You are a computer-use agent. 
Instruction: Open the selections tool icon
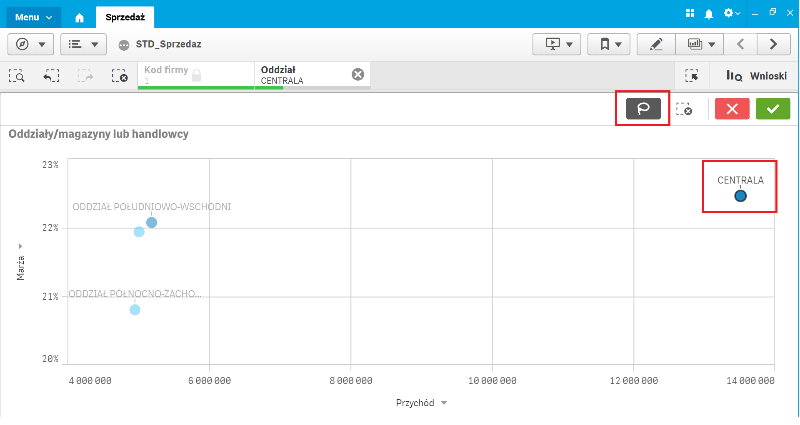click(x=692, y=76)
